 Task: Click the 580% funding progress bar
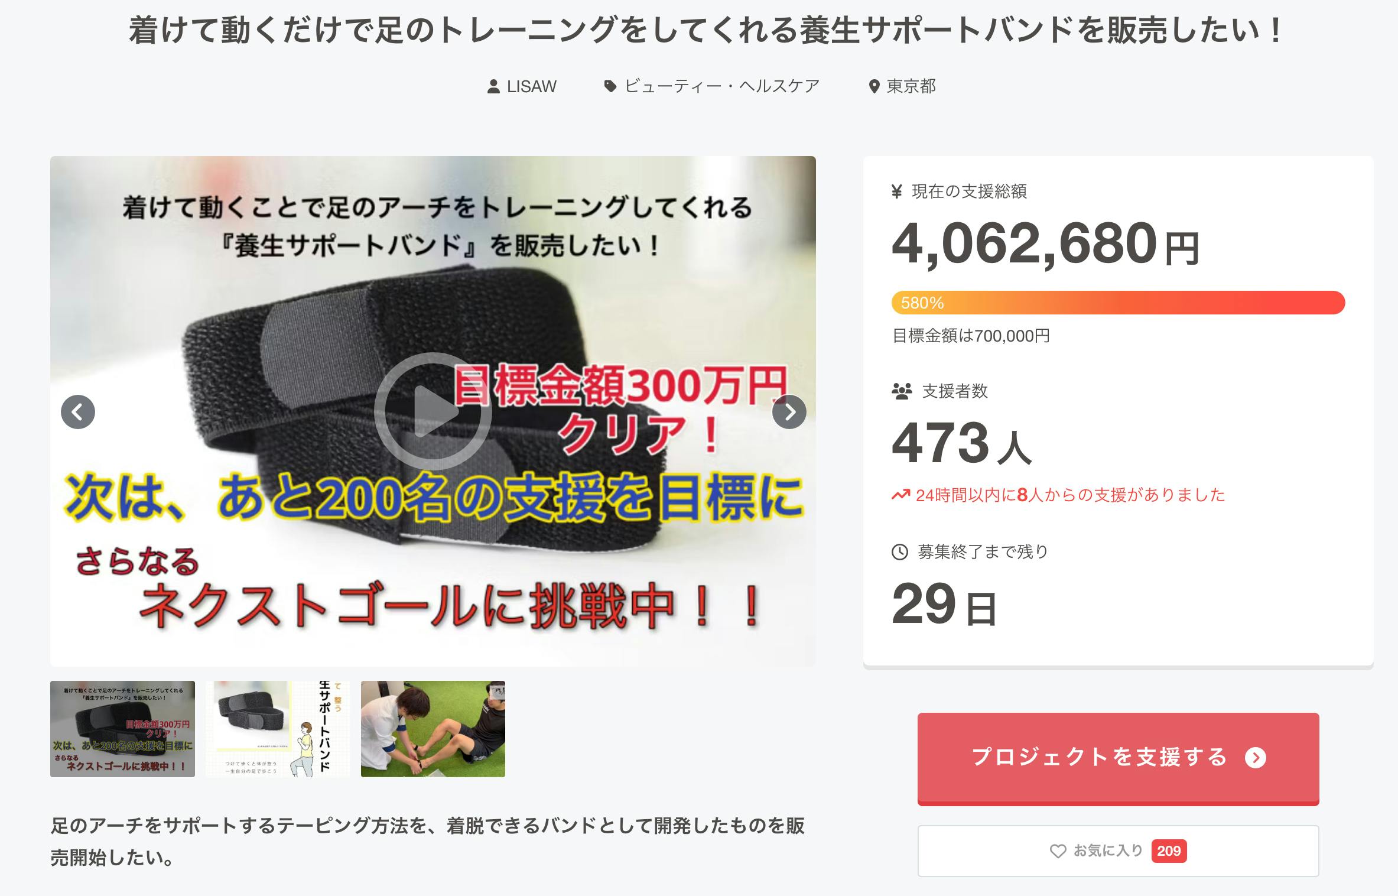click(x=1118, y=303)
